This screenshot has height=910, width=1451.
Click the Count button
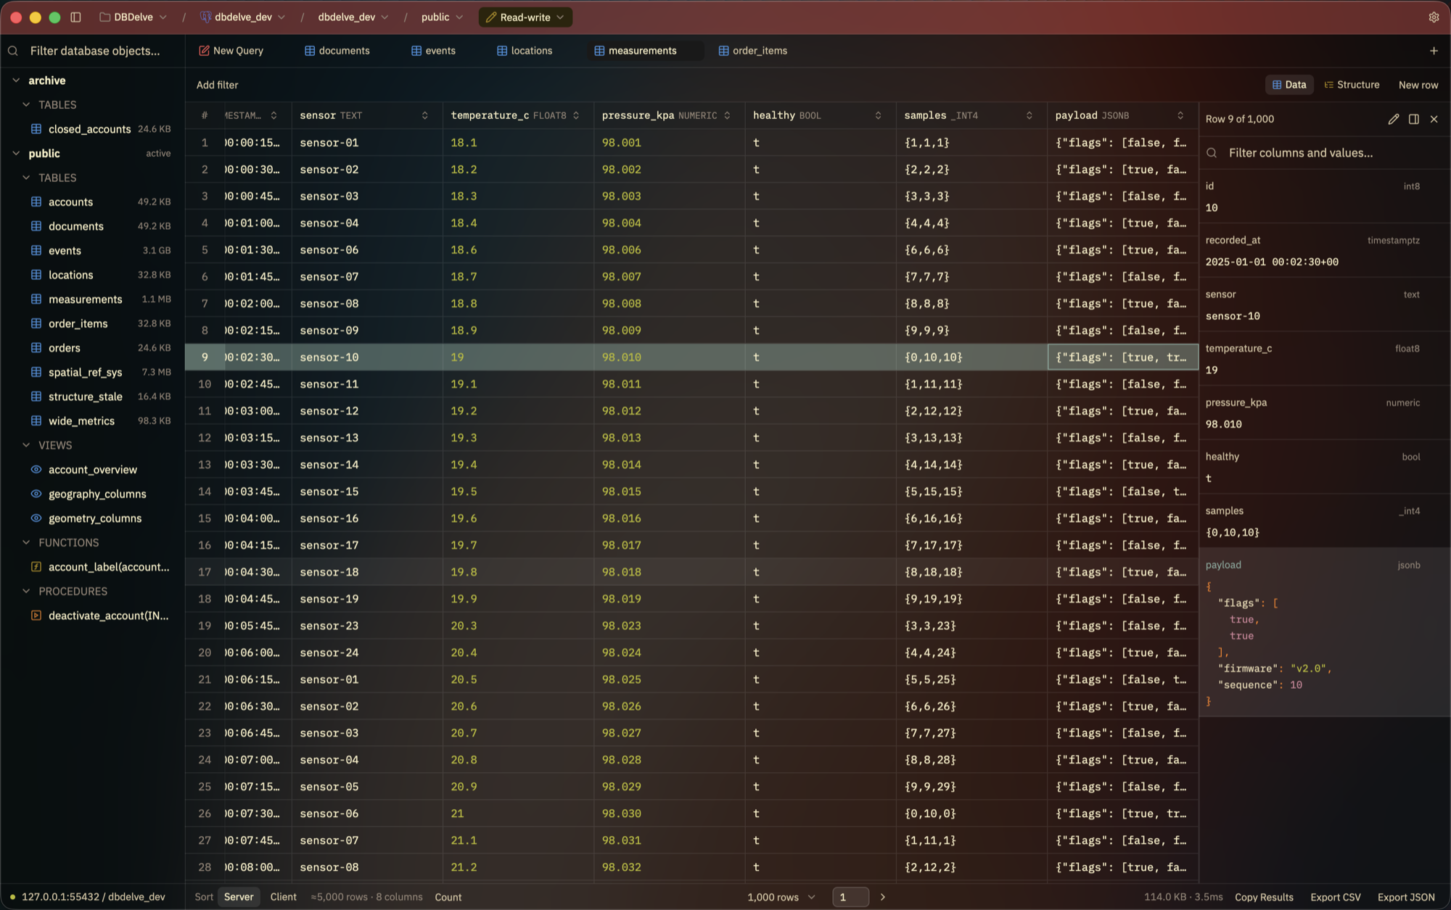pos(448,897)
